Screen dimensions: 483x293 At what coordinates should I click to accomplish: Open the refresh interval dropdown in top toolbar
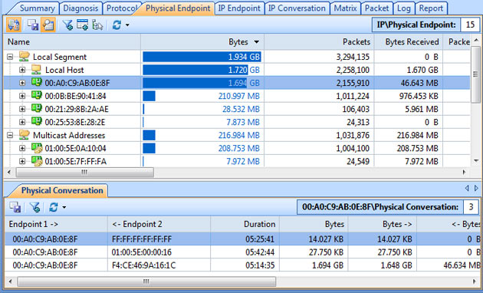[x=127, y=25]
